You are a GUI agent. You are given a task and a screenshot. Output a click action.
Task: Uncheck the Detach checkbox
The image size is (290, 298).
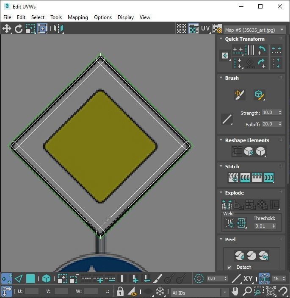click(x=229, y=267)
